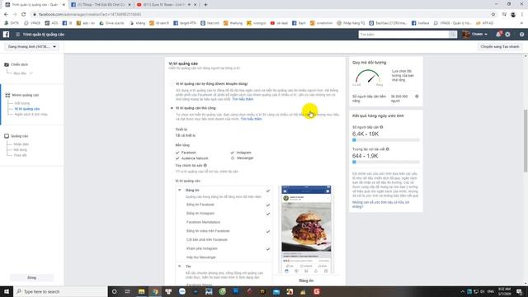
Task: Uncheck the Instagram platform checkbox
Action: coord(233,153)
